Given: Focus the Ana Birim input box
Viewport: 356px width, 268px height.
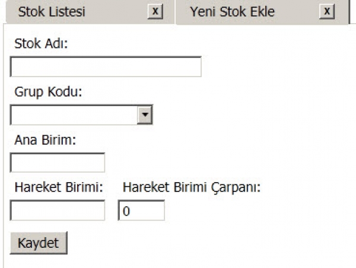Looking at the screenshot, I should tap(58, 162).
